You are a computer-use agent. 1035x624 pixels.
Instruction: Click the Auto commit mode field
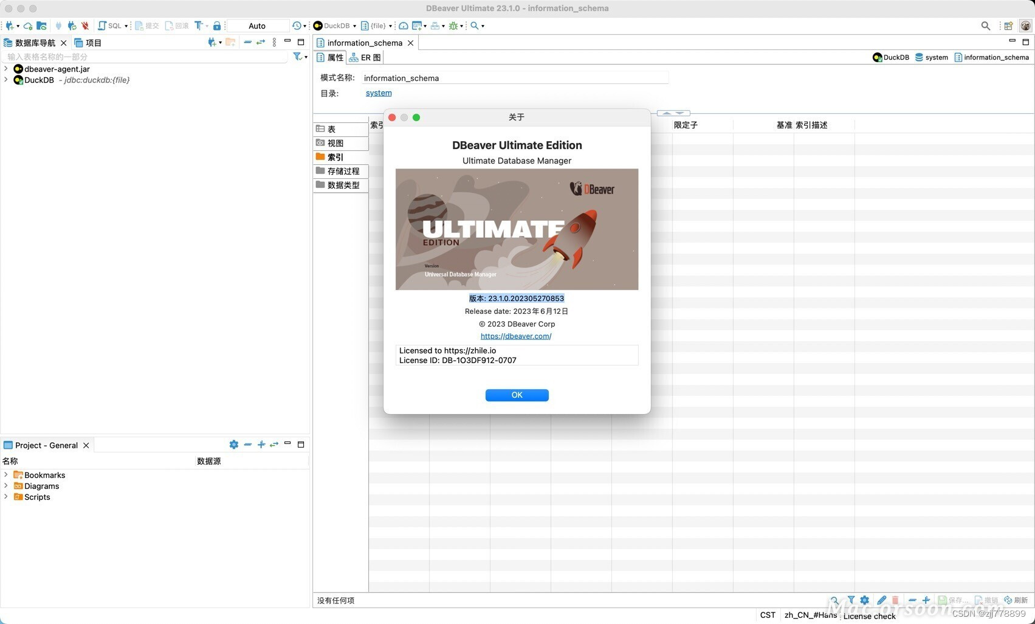(257, 26)
